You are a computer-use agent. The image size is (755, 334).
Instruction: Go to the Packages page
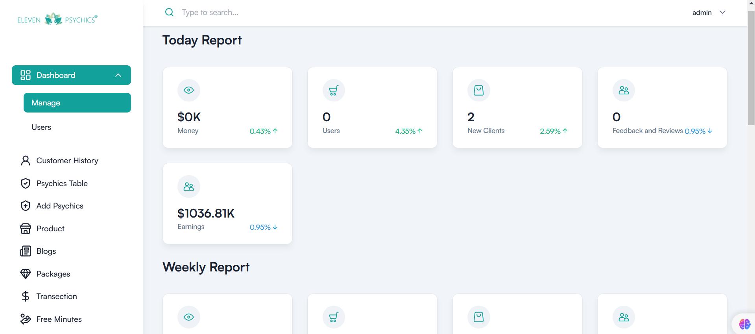pyautogui.click(x=53, y=274)
